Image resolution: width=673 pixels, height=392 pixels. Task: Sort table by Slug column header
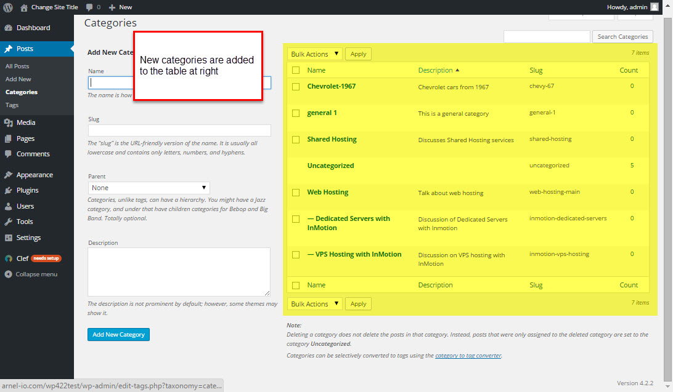pyautogui.click(x=536, y=70)
